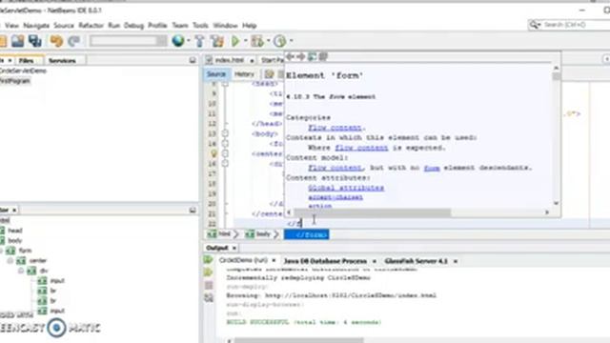Open documentation in external browser icon

pos(312,57)
